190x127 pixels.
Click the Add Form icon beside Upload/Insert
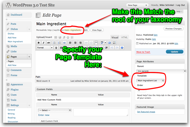pos(72,38)
